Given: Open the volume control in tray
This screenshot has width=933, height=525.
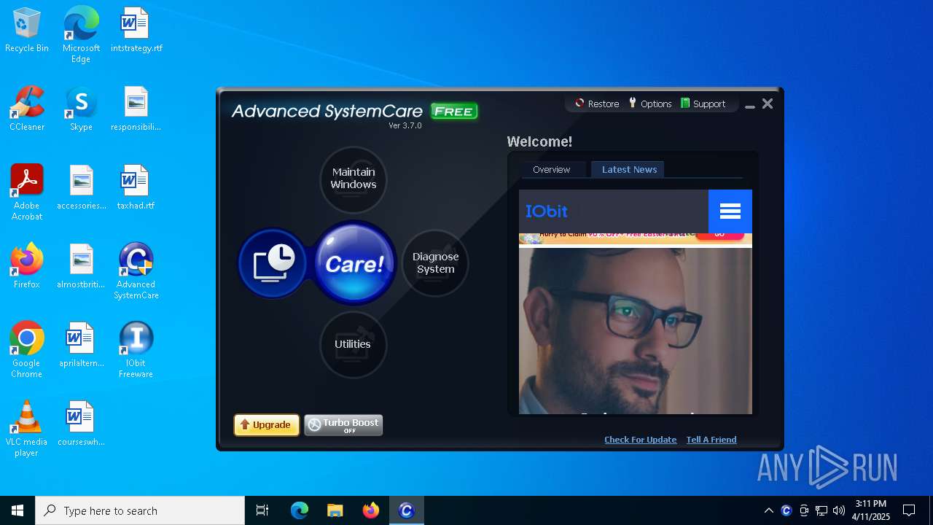Looking at the screenshot, I should point(839,510).
